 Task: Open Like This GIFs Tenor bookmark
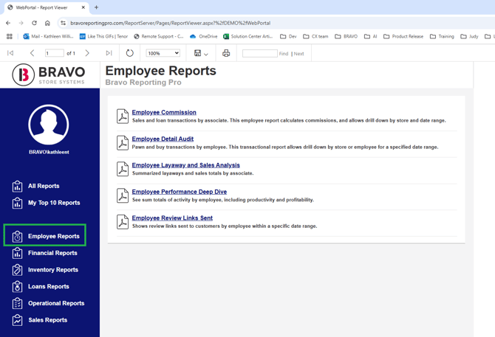104,37
